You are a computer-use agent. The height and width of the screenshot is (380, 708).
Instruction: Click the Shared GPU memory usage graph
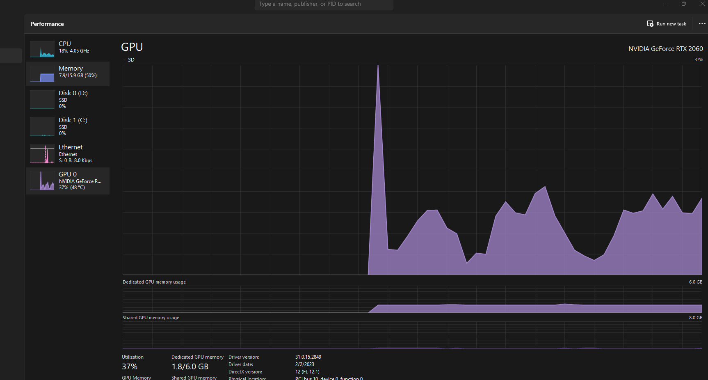pyautogui.click(x=412, y=335)
